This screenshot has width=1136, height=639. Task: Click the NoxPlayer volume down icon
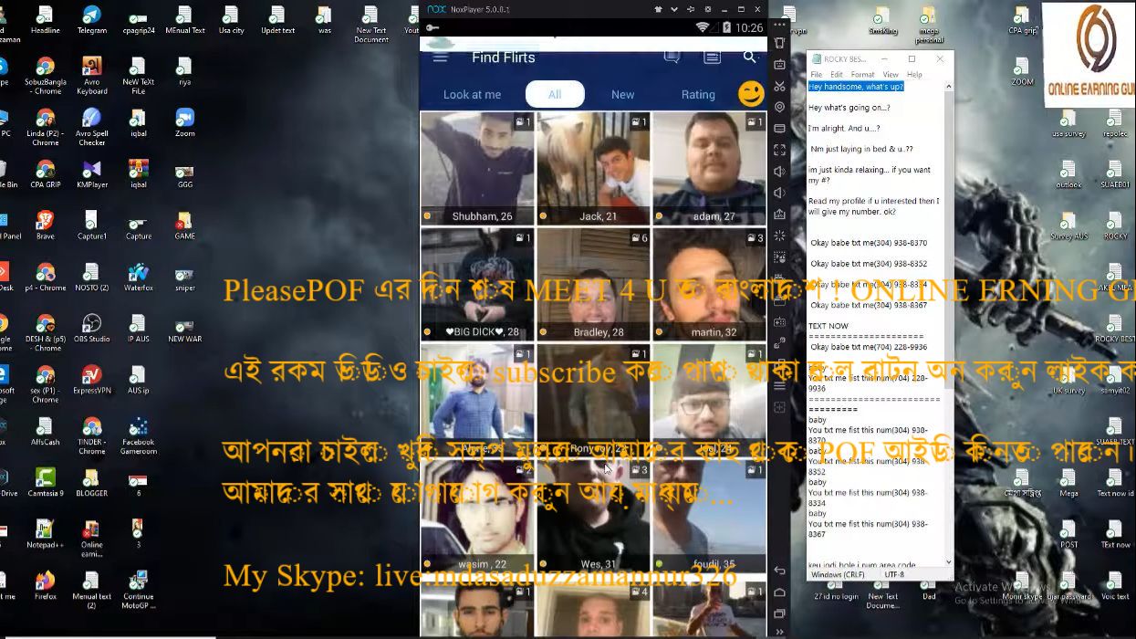tap(779, 193)
